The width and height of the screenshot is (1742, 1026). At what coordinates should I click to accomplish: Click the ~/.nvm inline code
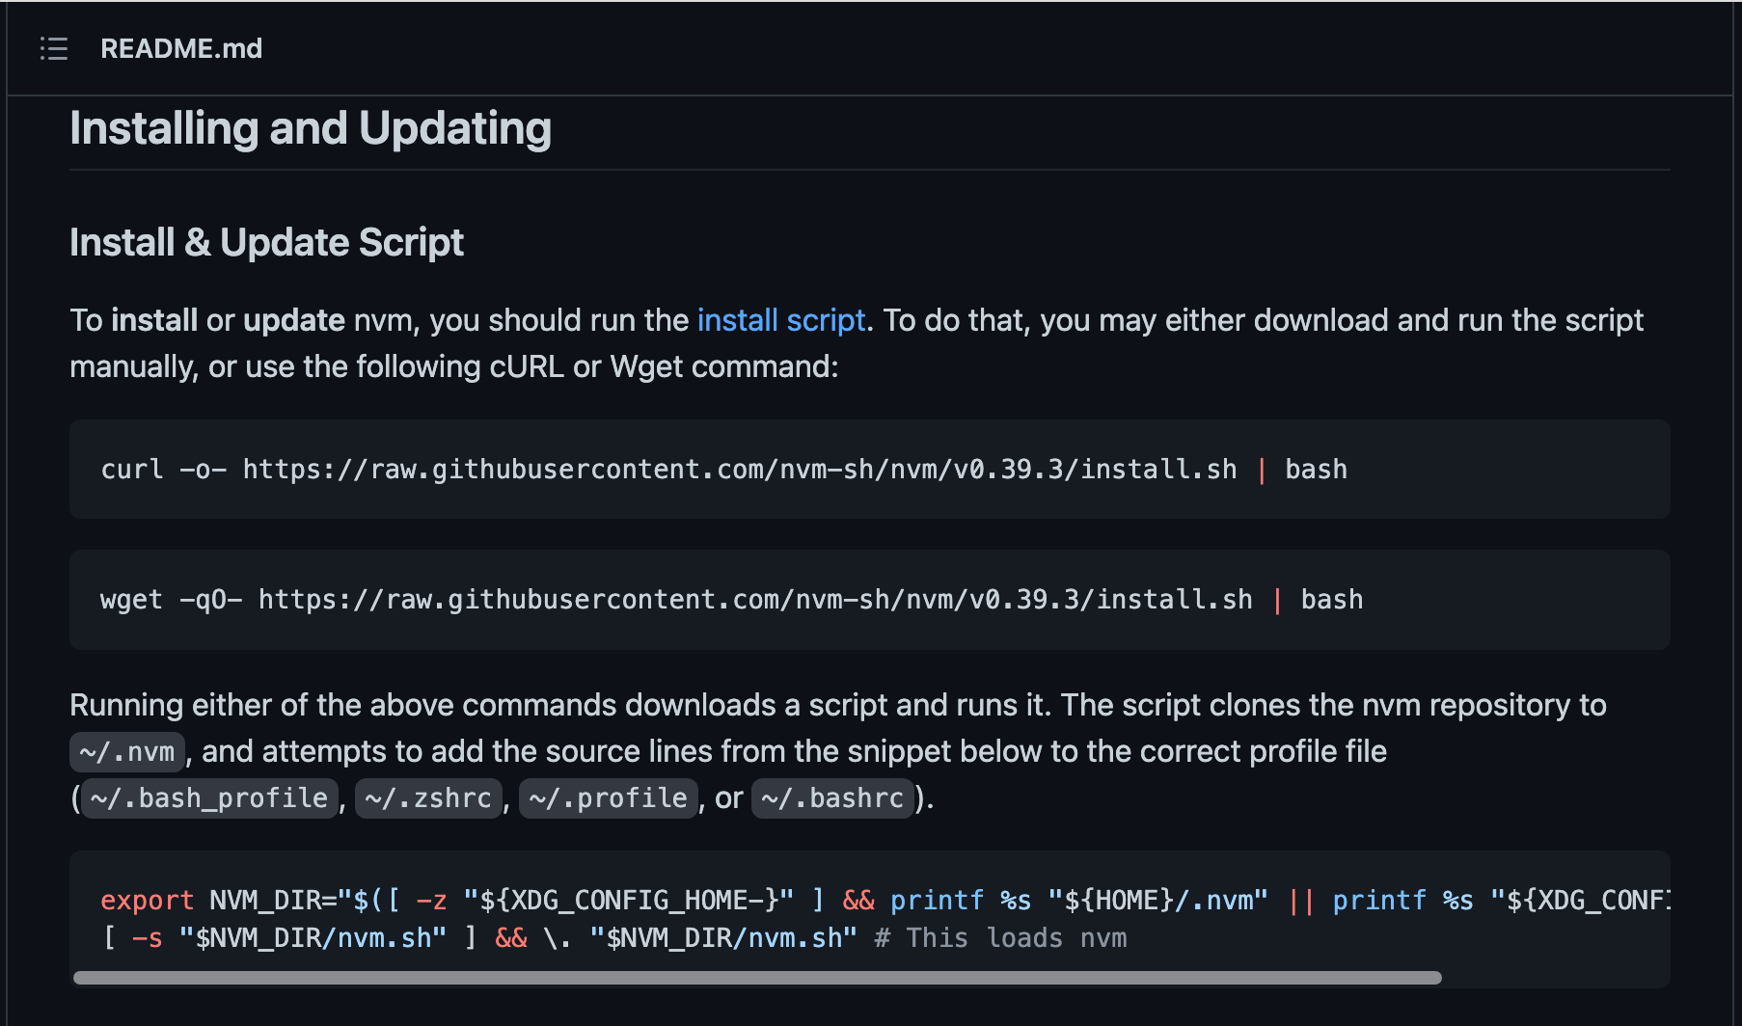click(127, 752)
